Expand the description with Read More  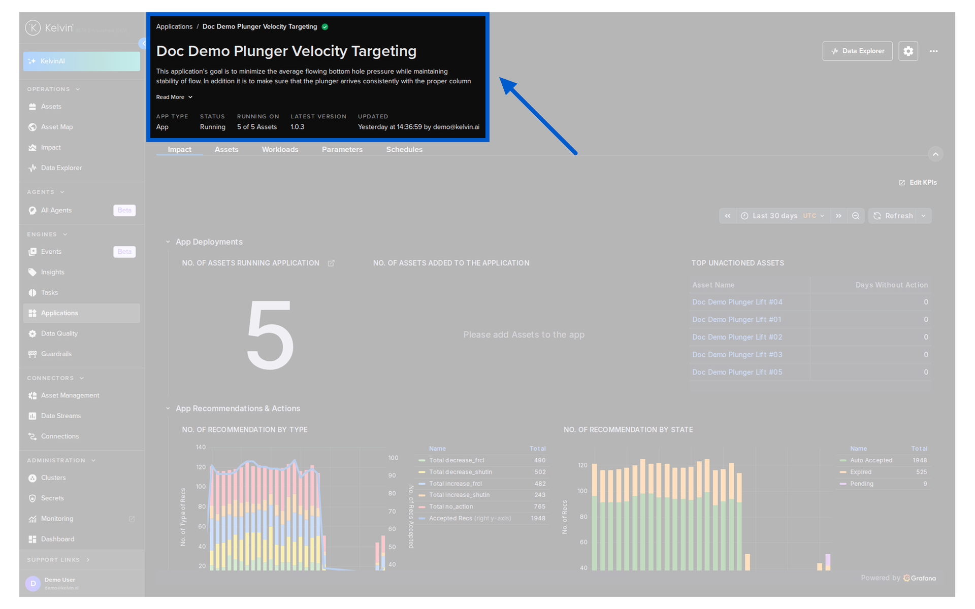(174, 97)
